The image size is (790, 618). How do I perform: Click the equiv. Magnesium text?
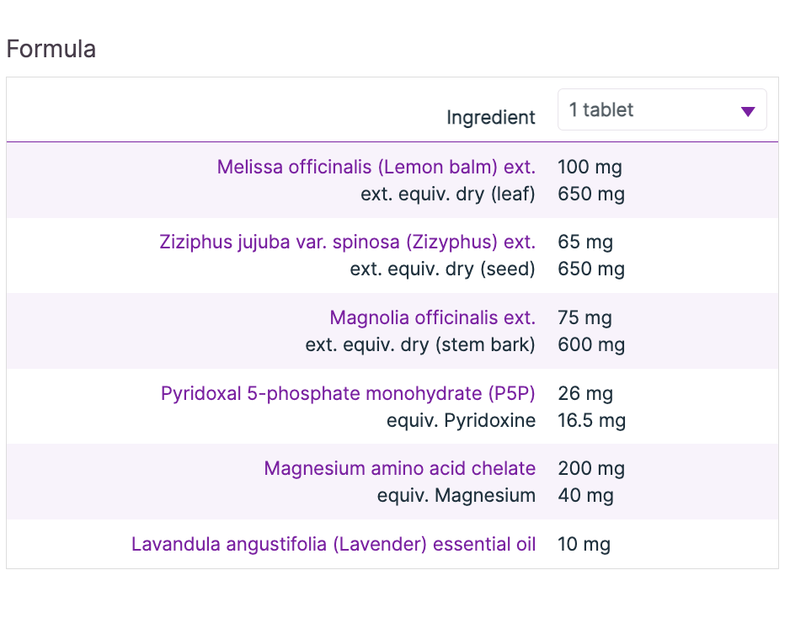coord(456,495)
